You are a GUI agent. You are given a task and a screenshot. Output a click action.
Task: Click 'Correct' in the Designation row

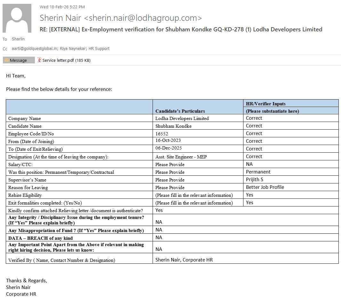(x=254, y=156)
